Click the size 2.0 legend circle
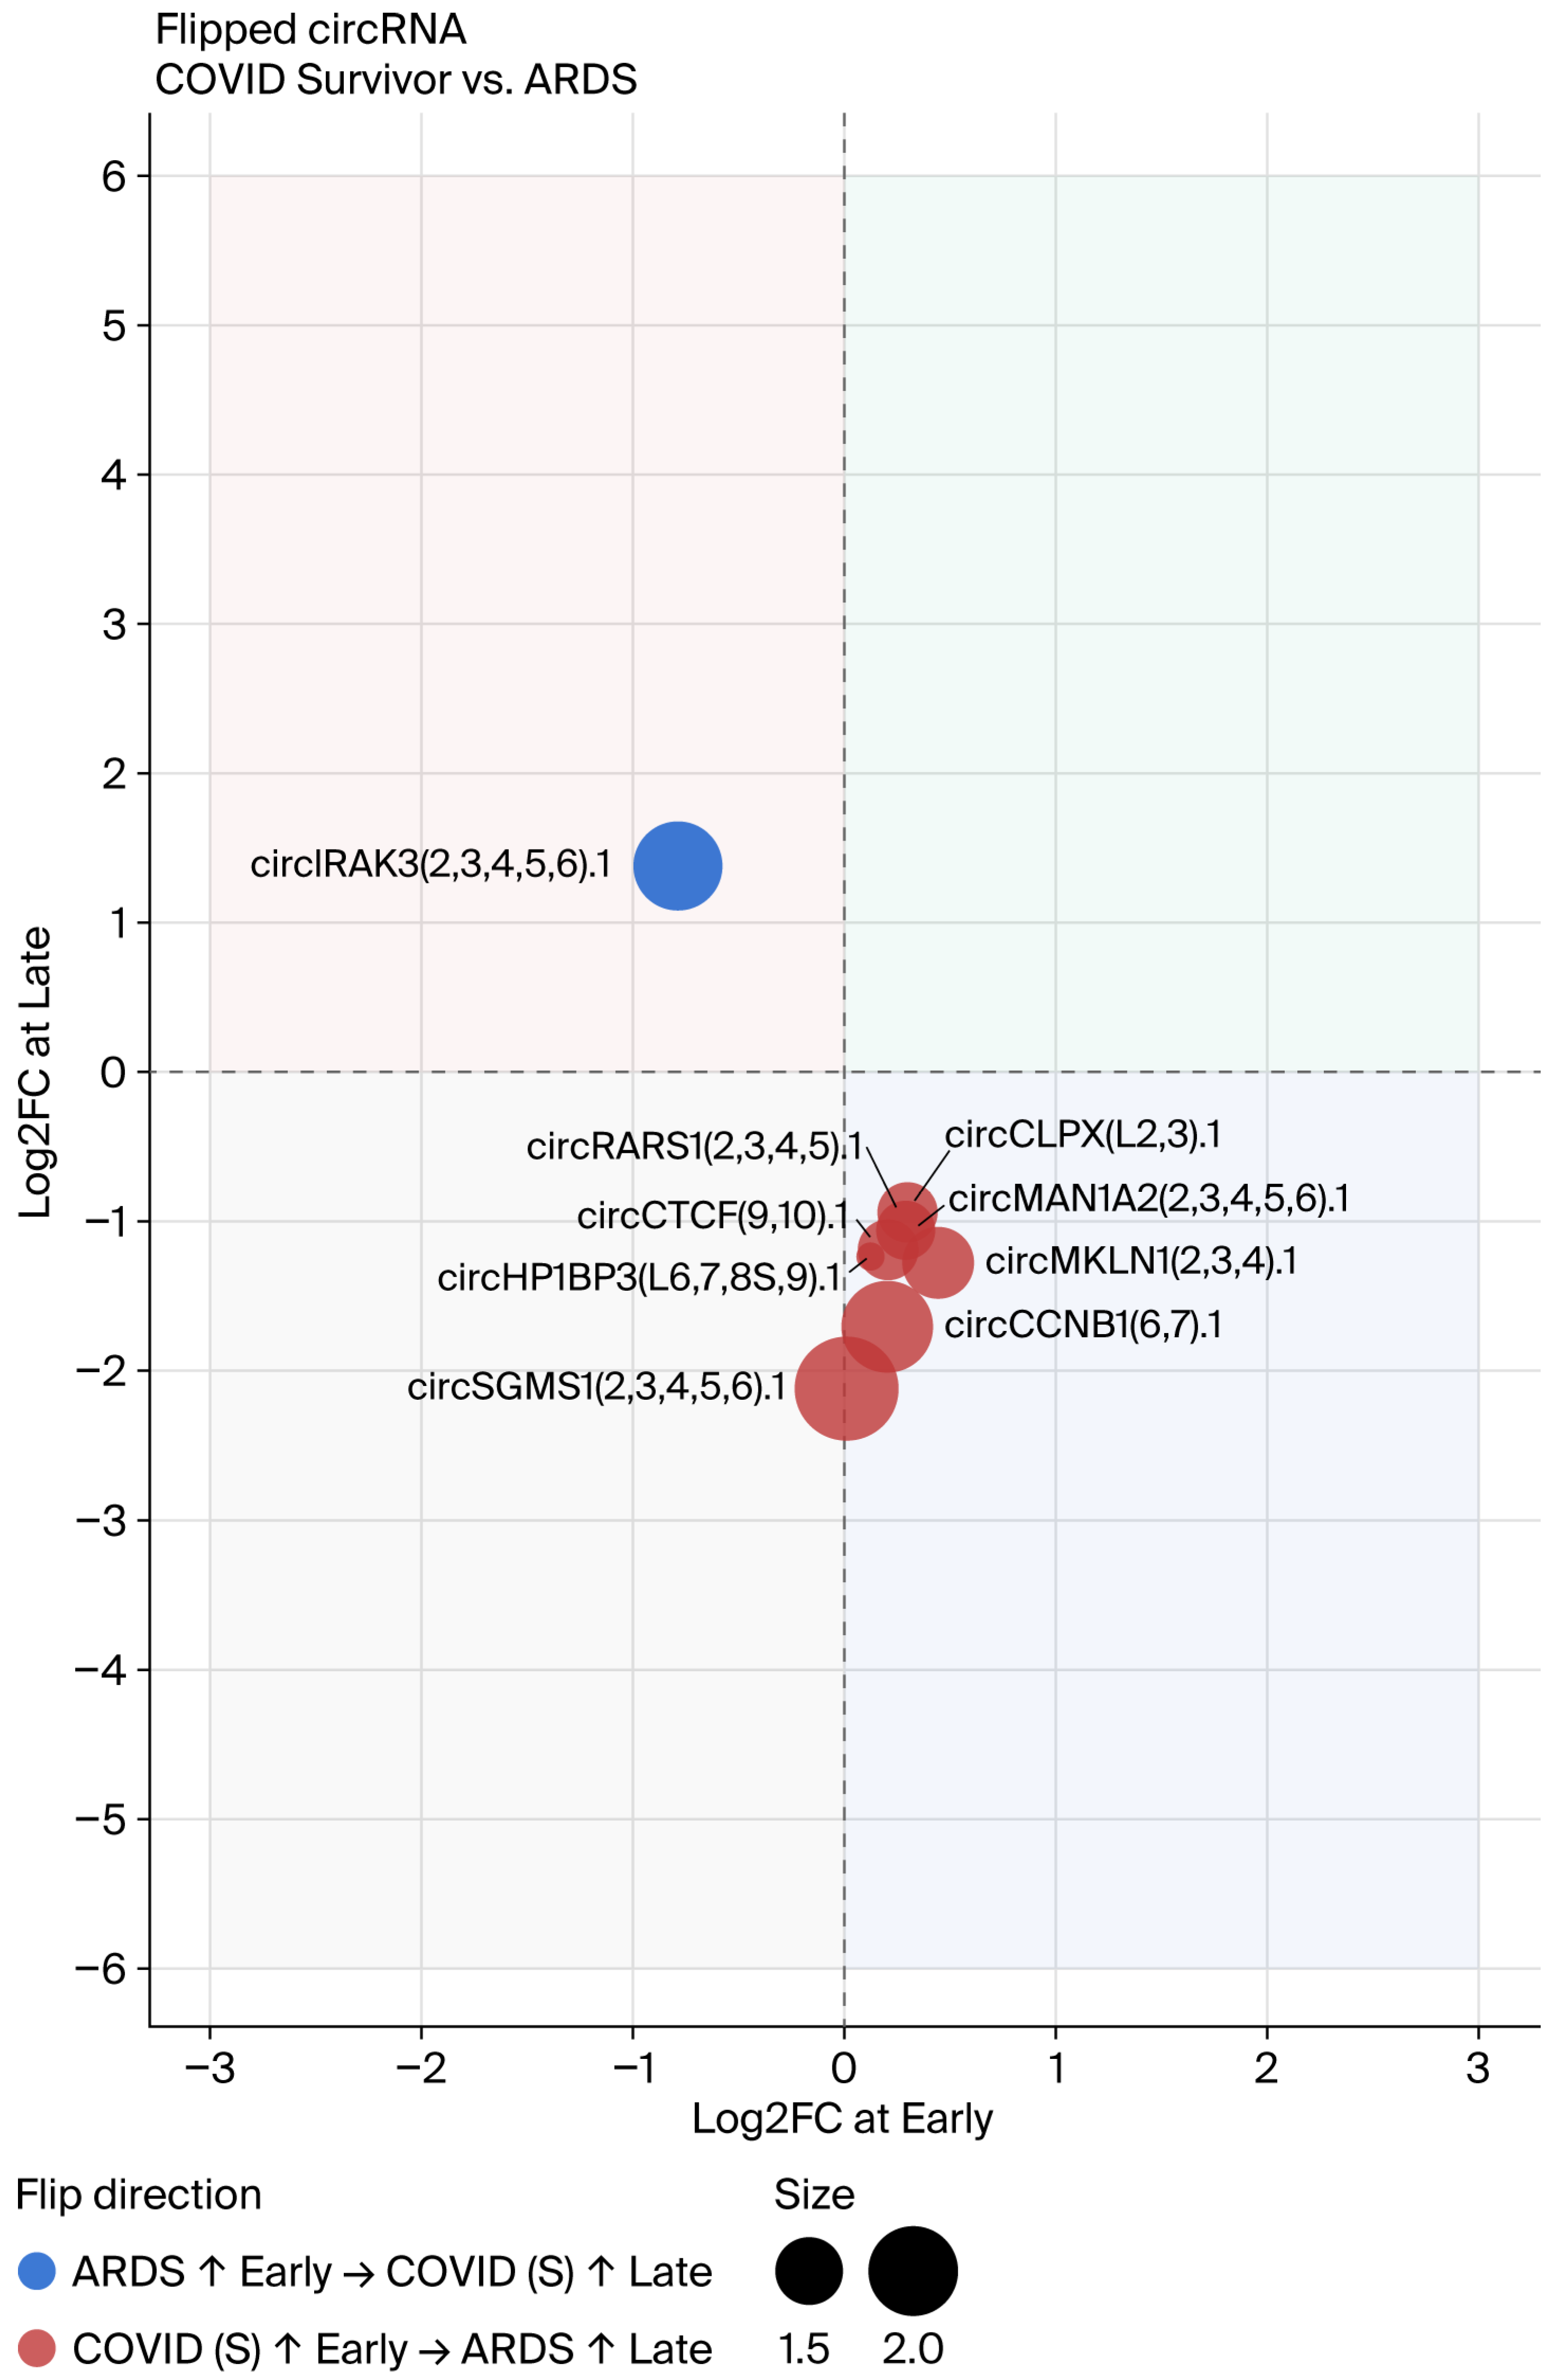 (912, 2271)
